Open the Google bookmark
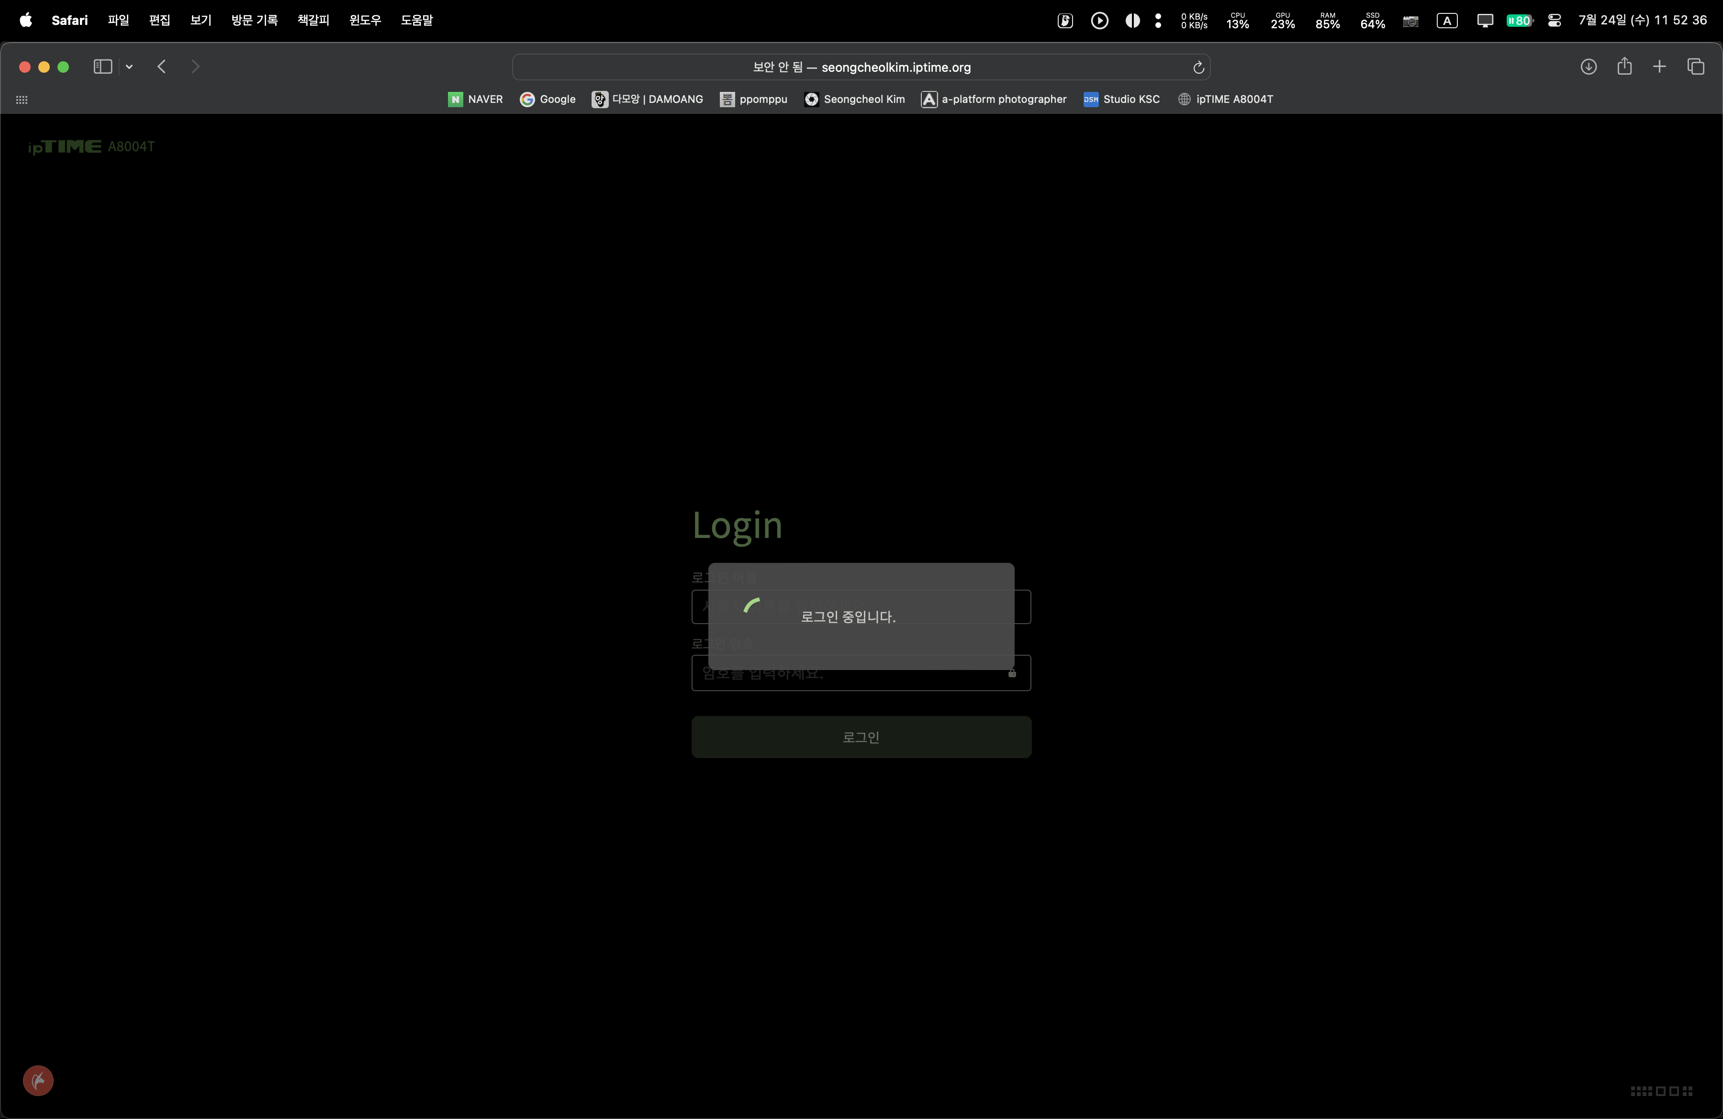Screen dimensions: 1723x1119 point(548,99)
